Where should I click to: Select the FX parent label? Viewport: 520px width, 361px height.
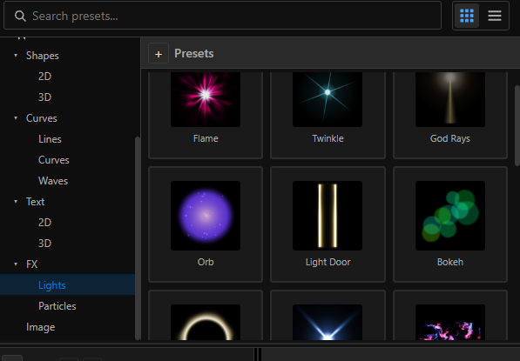coord(32,264)
